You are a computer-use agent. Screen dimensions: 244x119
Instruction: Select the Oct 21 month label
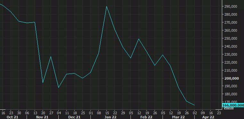tap(12, 117)
